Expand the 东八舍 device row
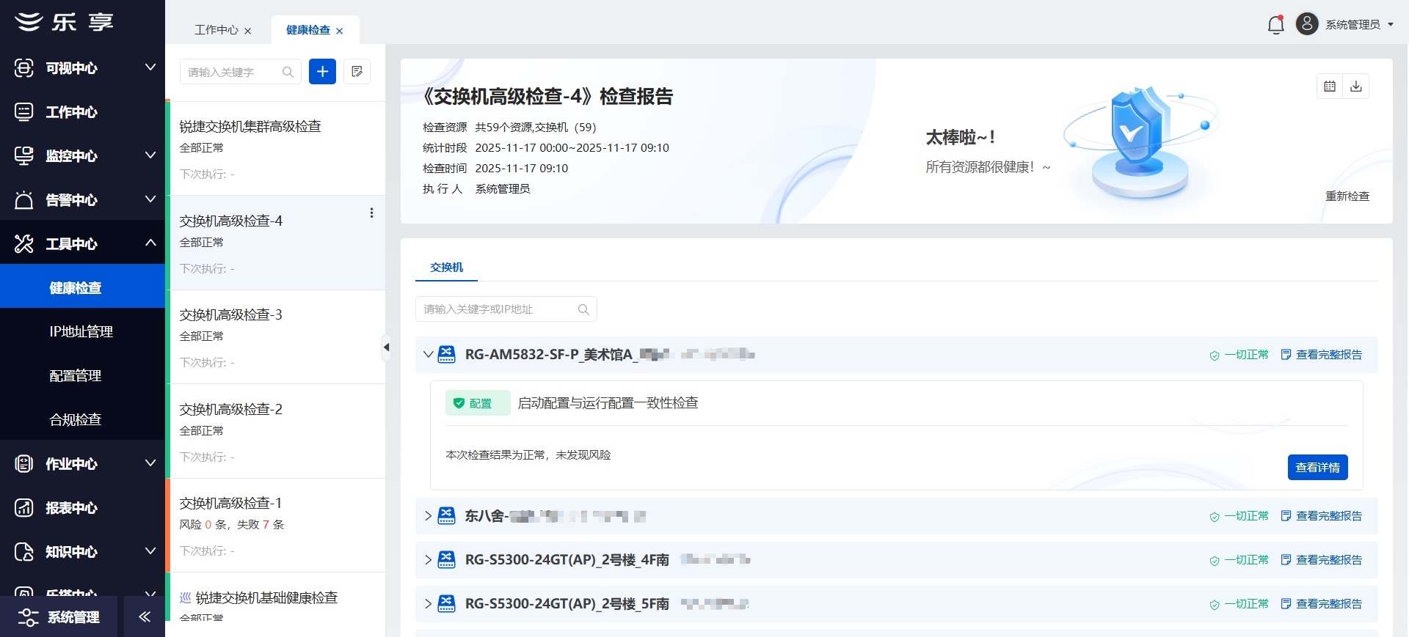This screenshot has width=1409, height=637. (x=428, y=516)
